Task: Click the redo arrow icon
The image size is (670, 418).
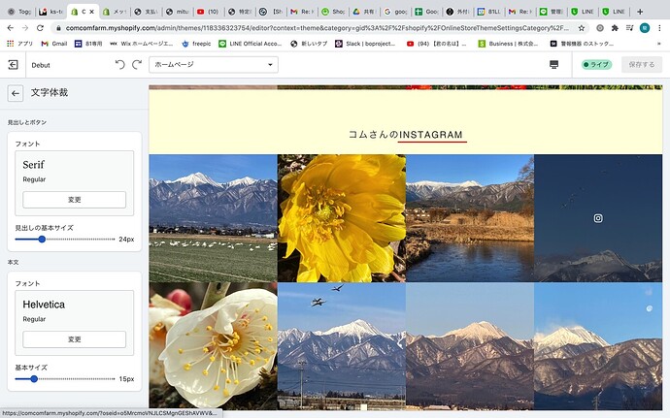Action: tap(137, 64)
